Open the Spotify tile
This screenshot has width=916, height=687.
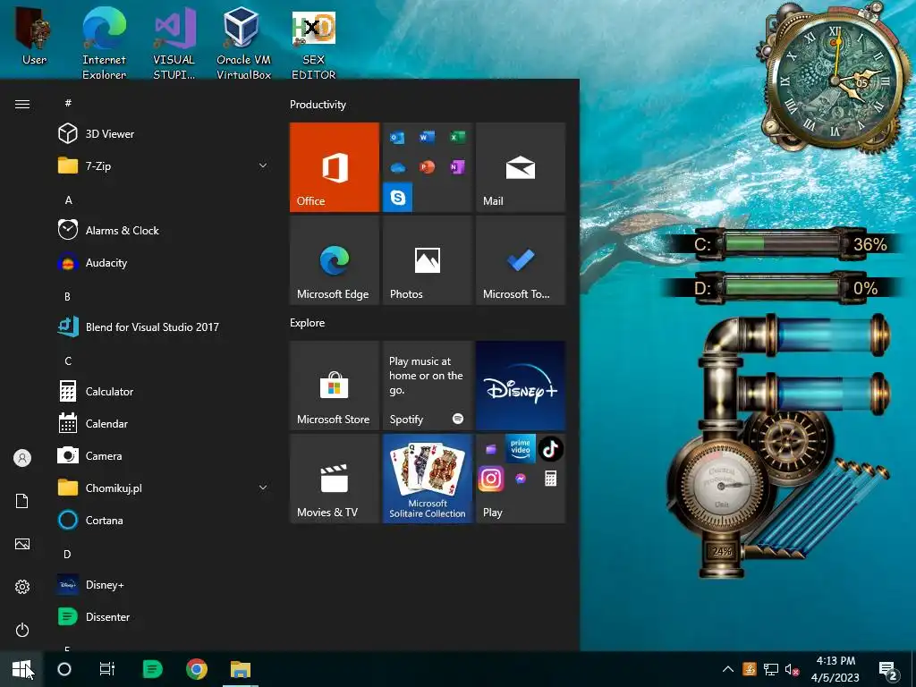coord(427,386)
